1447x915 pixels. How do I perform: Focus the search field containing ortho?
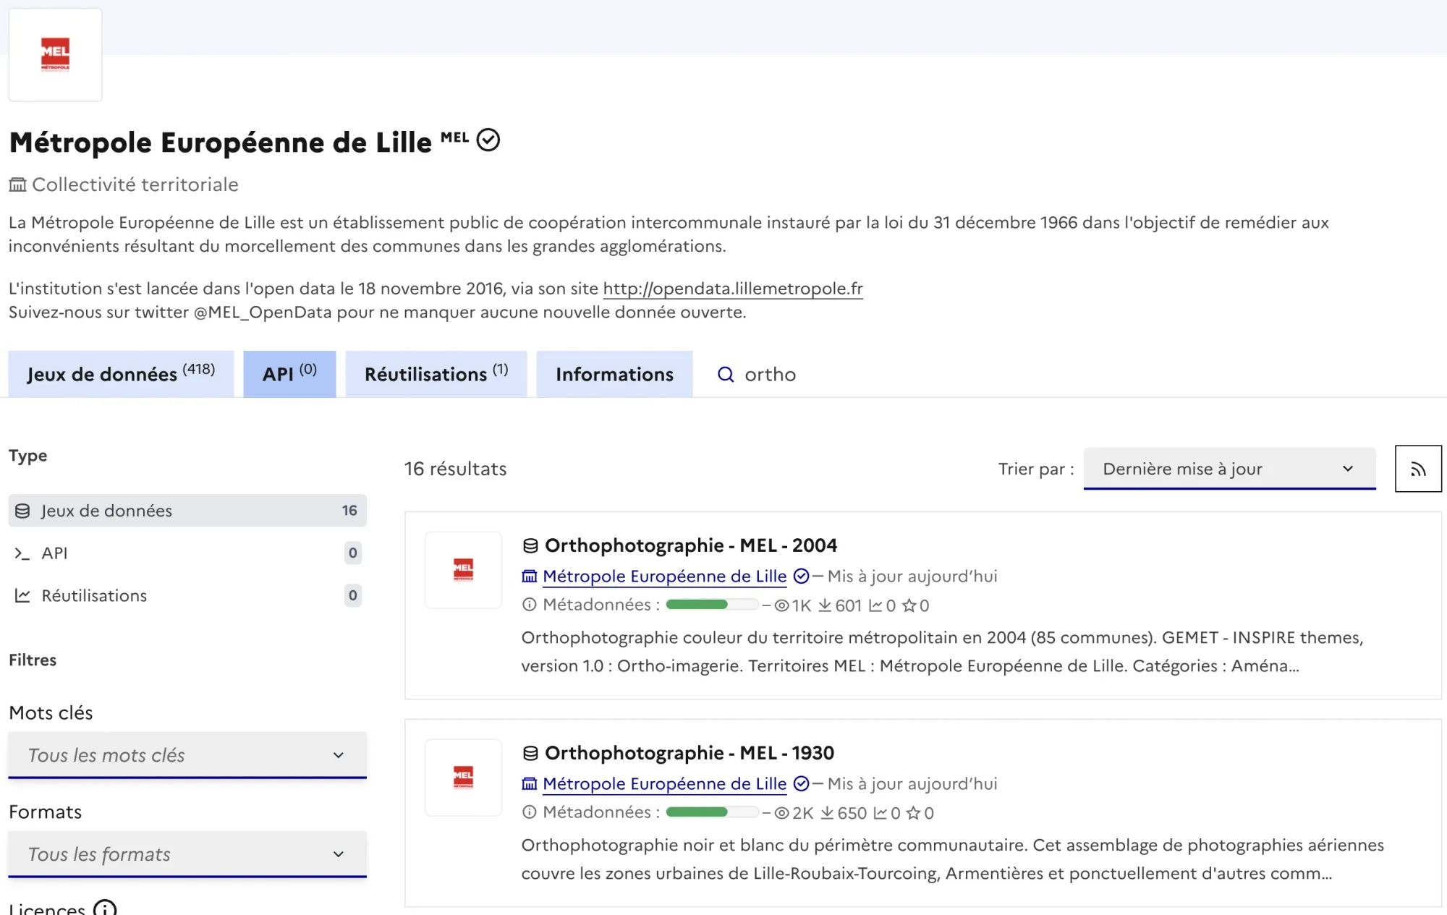coord(770,374)
